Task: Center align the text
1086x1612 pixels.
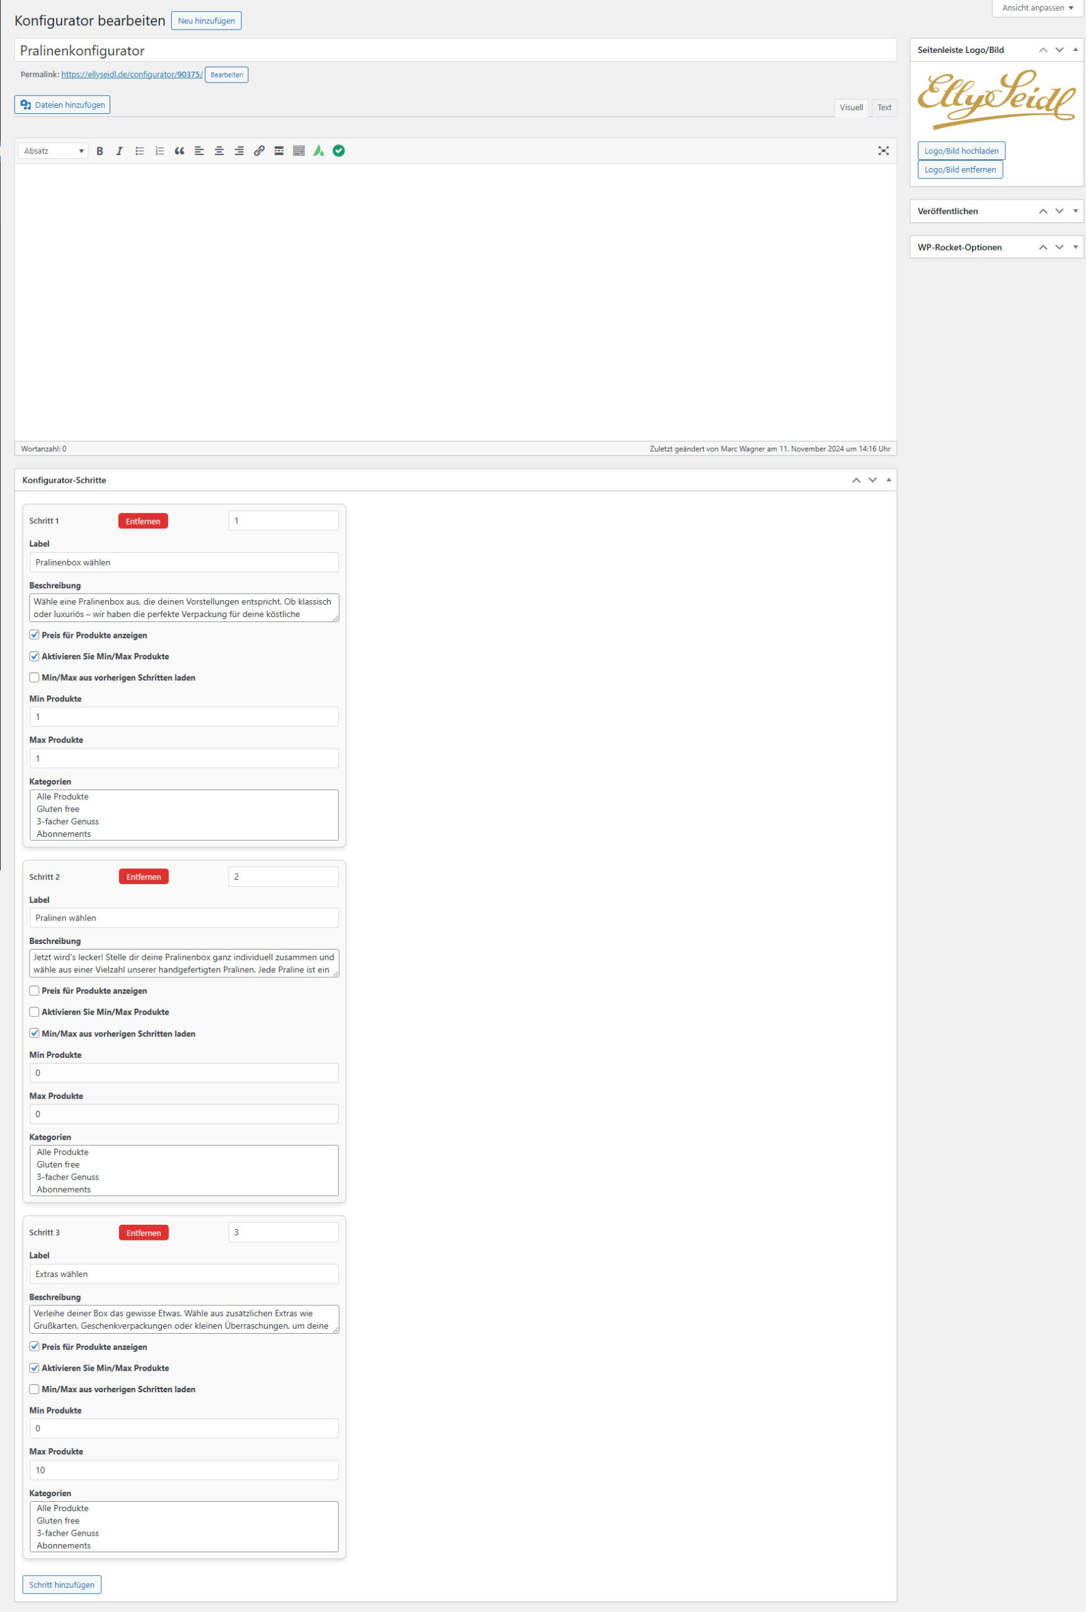Action: pyautogui.click(x=219, y=151)
